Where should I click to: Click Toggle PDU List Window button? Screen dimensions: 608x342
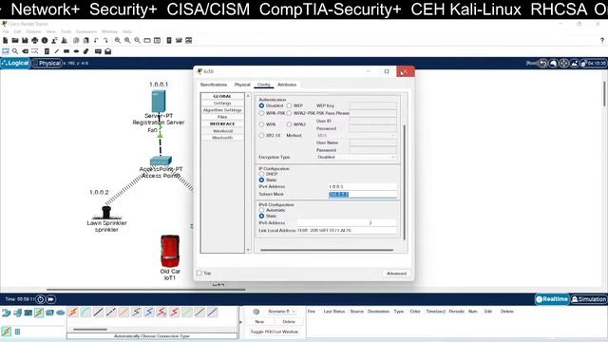tap(275, 332)
